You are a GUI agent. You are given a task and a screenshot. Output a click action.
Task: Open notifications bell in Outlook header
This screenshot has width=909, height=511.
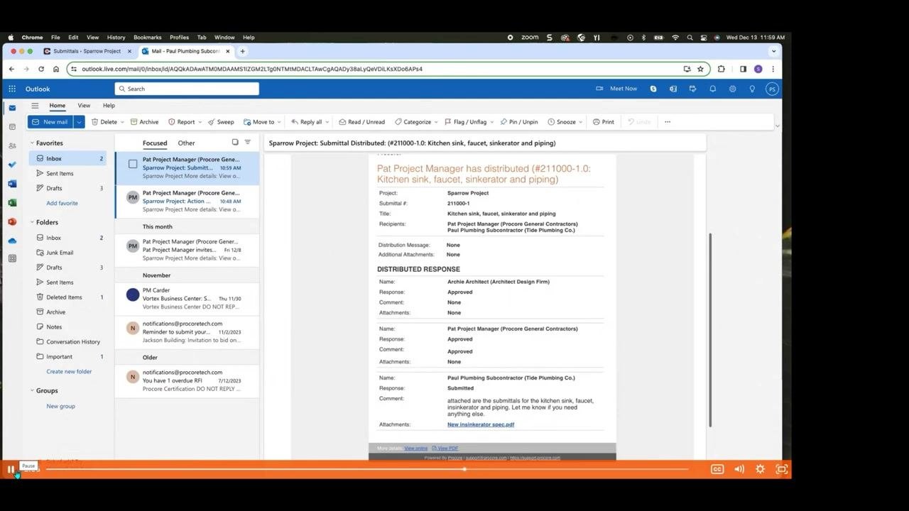pos(712,89)
